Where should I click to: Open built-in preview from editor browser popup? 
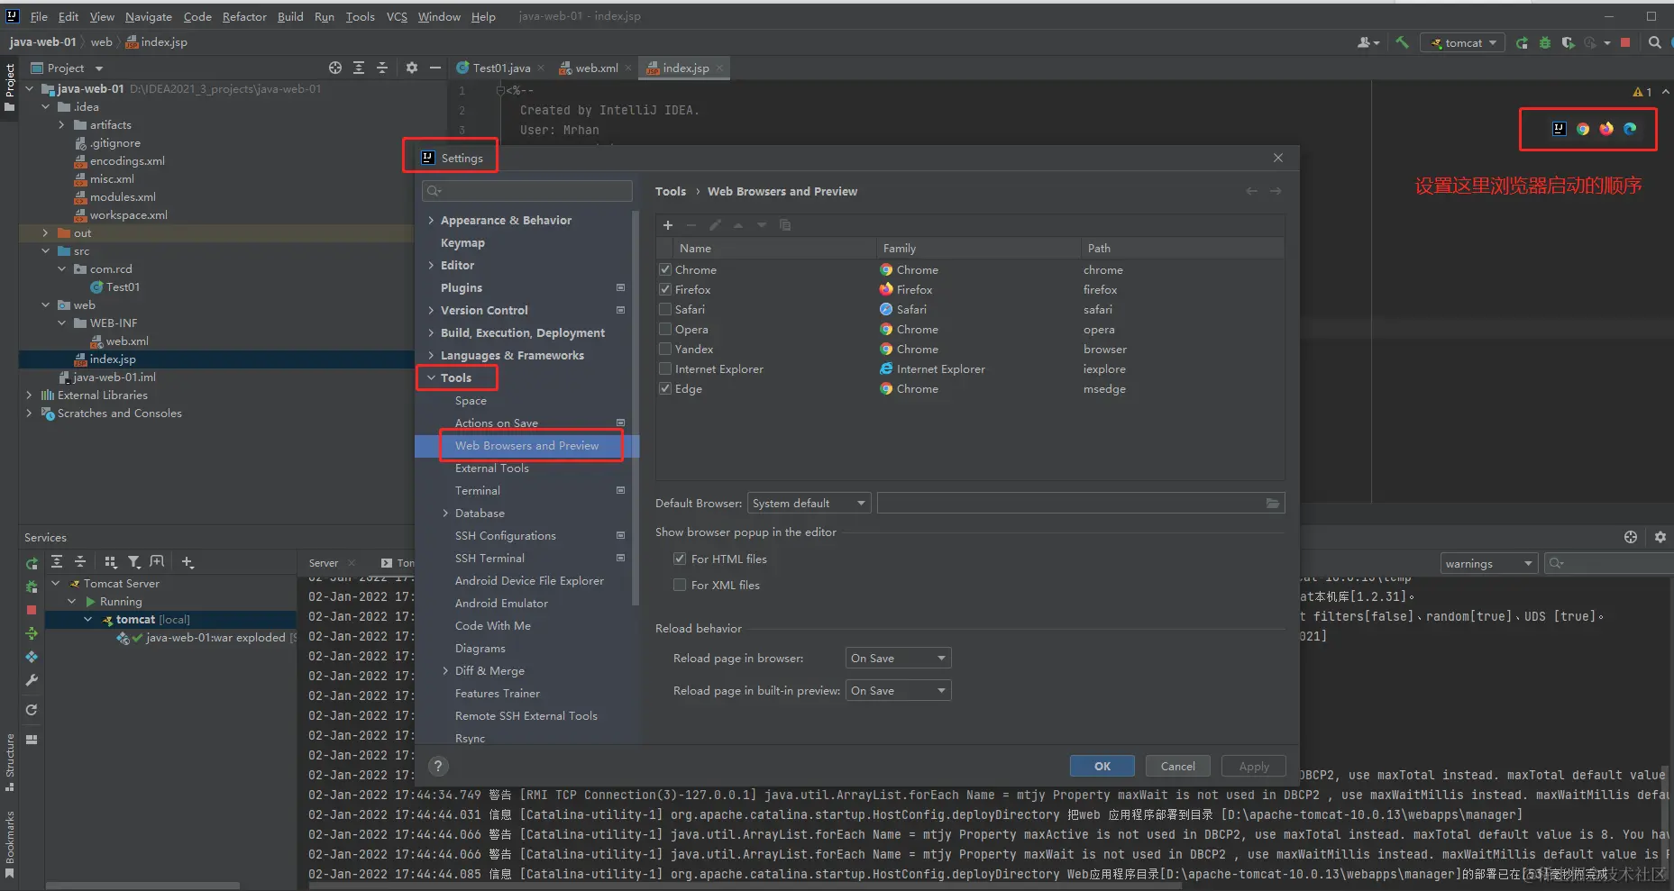click(x=1560, y=129)
